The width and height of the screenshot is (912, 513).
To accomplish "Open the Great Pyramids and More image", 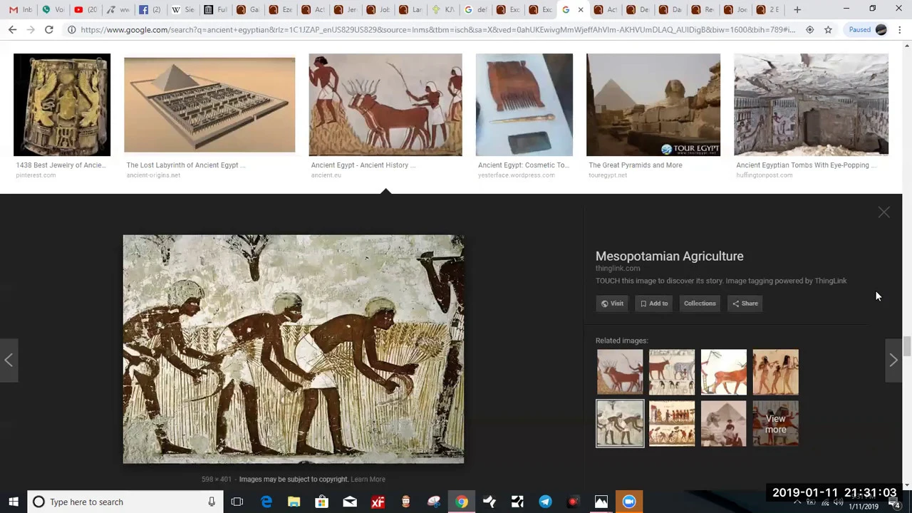I will [653, 105].
